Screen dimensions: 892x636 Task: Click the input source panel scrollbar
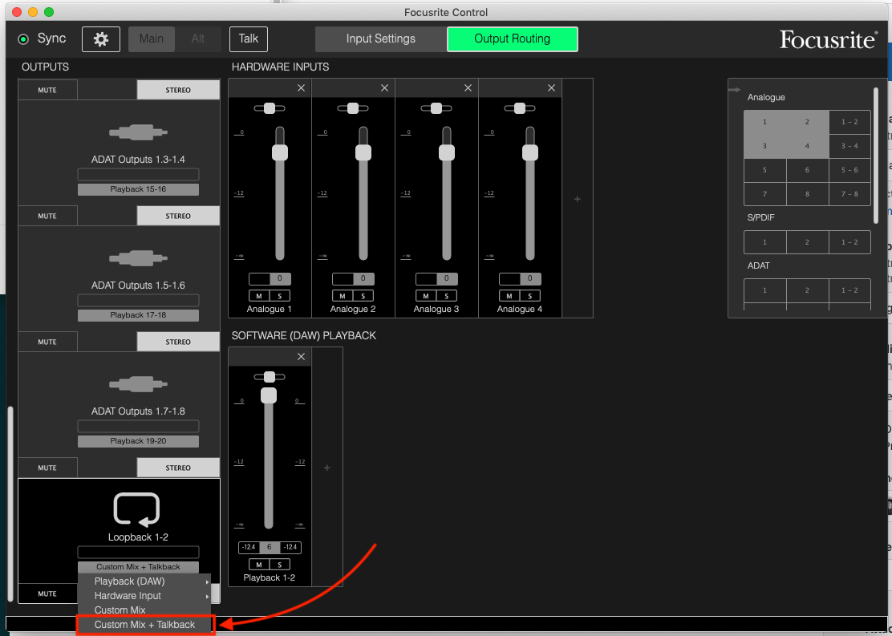876,156
